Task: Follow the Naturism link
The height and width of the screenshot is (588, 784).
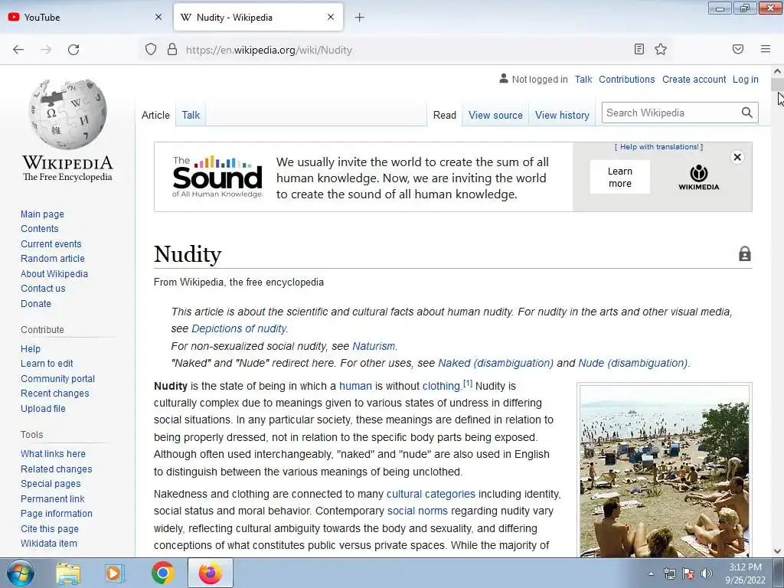Action: 374,346
